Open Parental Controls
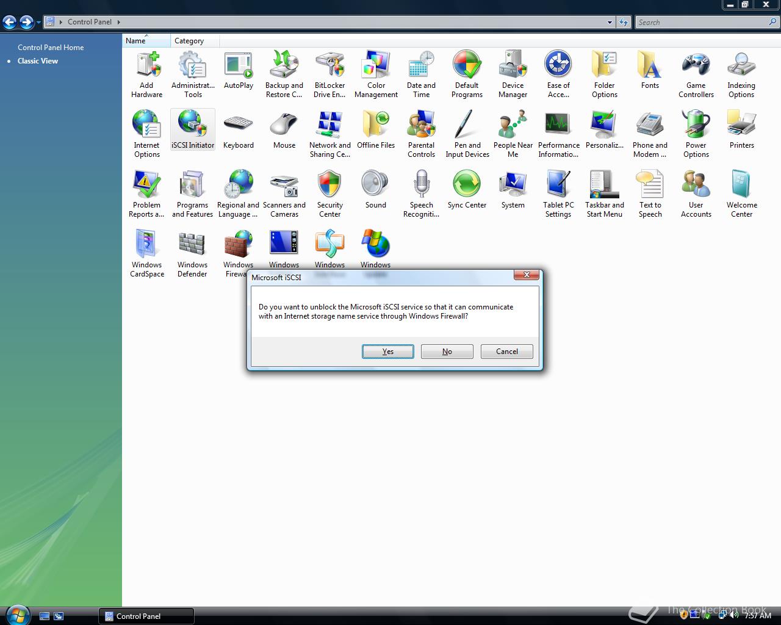 422,134
